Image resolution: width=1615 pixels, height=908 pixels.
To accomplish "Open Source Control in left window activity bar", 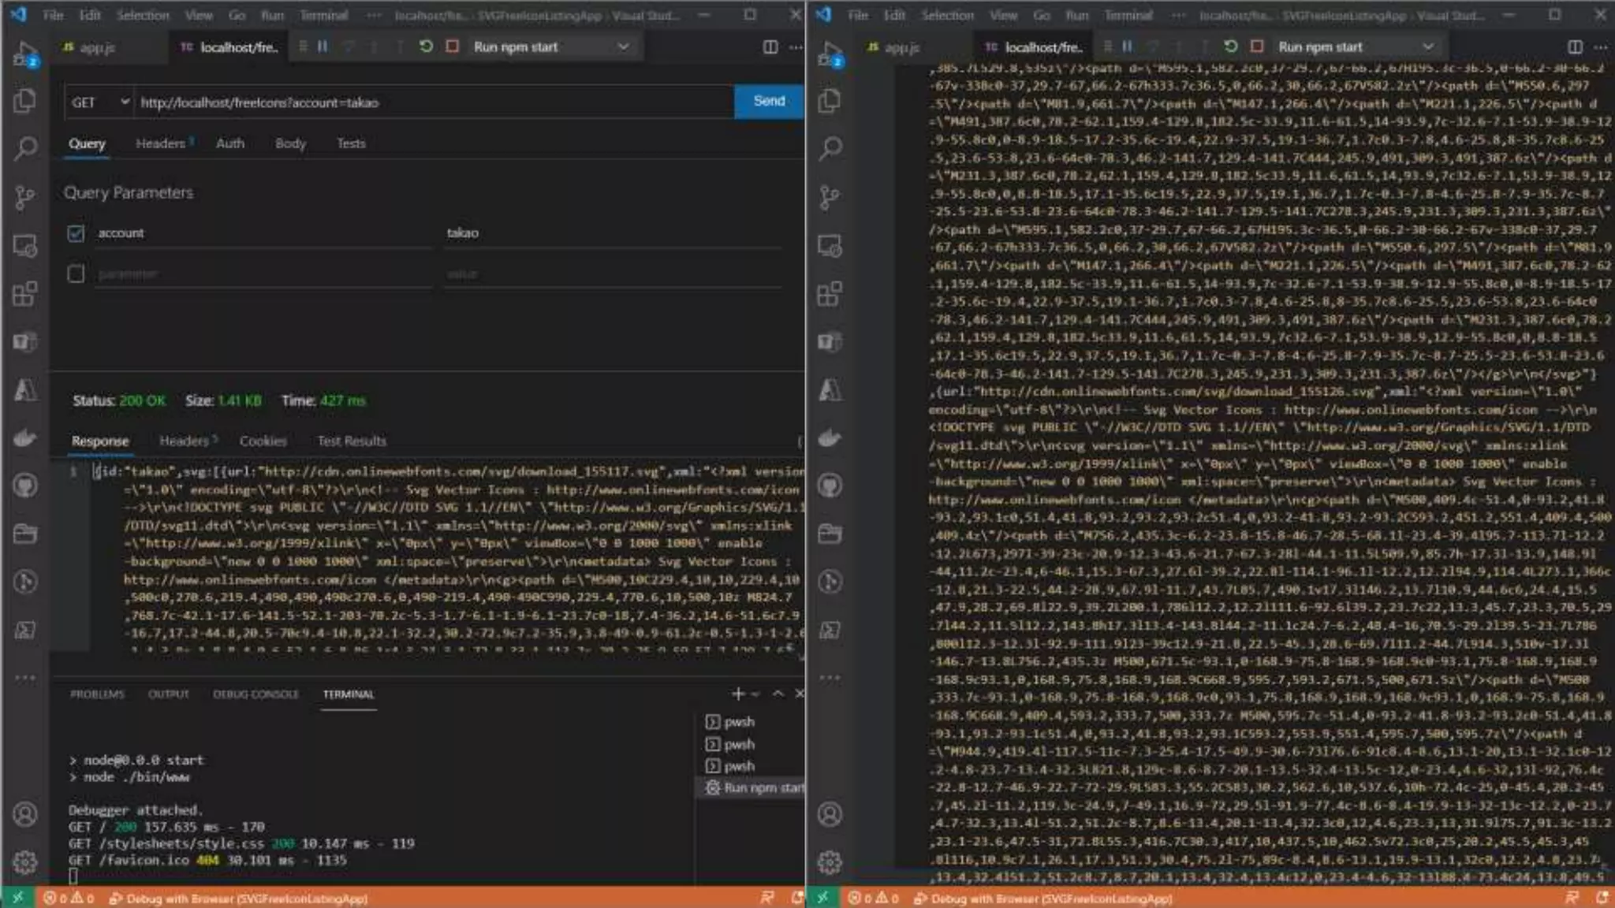I will (x=25, y=197).
